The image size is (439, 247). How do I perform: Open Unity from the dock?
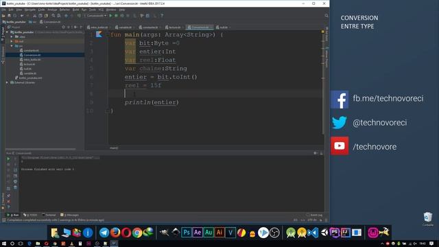coord(324,233)
